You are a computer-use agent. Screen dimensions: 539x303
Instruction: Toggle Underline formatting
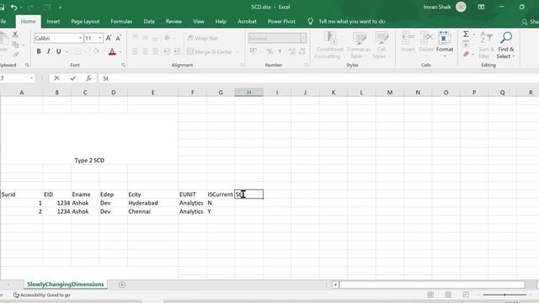pyautogui.click(x=58, y=51)
